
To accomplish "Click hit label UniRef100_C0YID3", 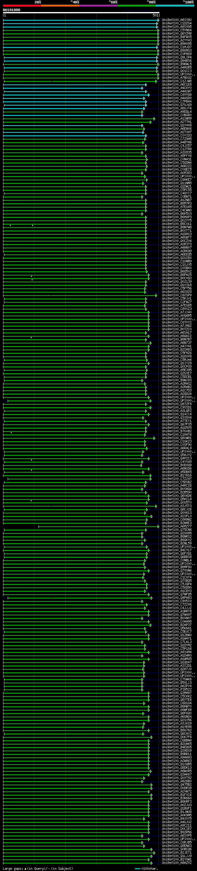I will coord(177,135).
